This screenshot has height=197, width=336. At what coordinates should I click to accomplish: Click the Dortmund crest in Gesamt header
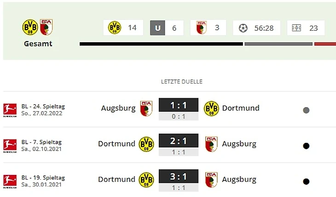30,27
